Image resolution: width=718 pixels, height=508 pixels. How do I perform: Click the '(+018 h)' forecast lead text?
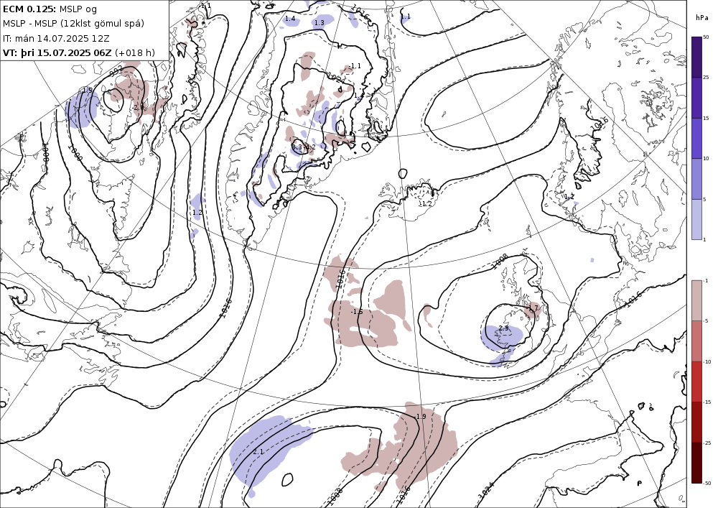(x=135, y=52)
